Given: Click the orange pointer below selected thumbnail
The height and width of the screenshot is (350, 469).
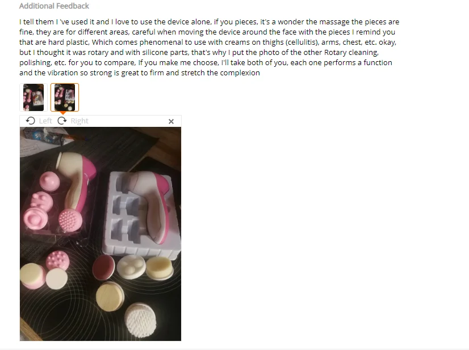Looking at the screenshot, I should pos(63,113).
